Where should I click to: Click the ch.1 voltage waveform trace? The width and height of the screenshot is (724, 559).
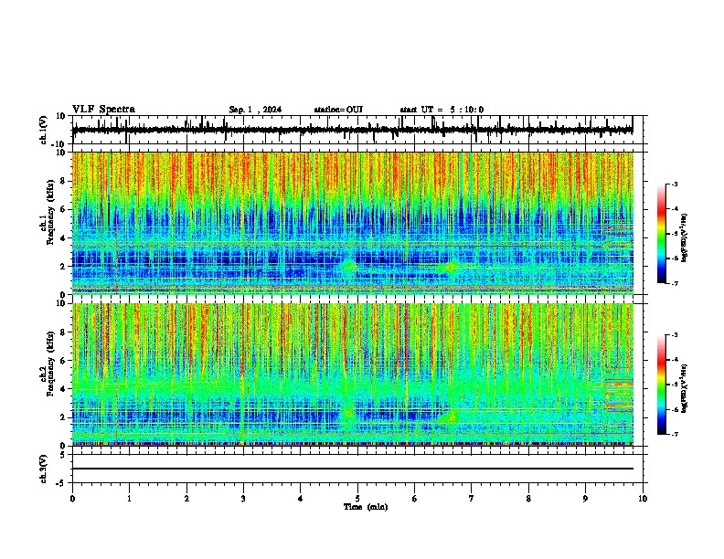click(352, 130)
